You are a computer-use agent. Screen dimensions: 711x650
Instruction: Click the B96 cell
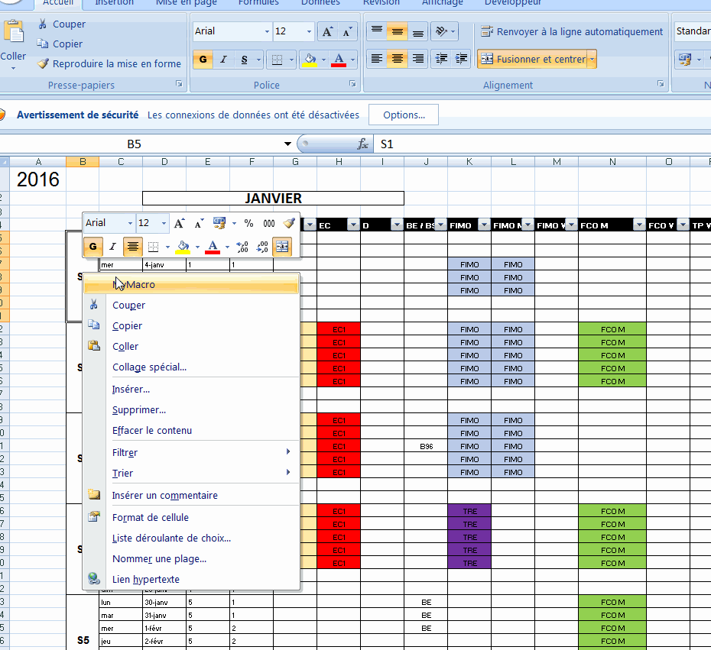(427, 446)
